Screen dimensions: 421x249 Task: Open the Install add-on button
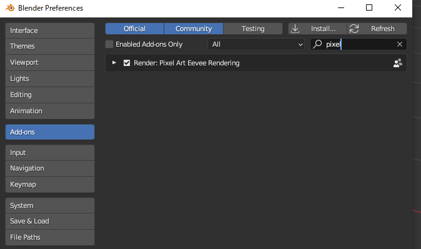318,29
